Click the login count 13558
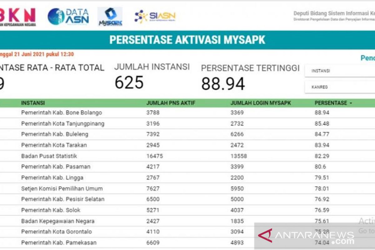This screenshot has height=250, width=375. [239, 156]
